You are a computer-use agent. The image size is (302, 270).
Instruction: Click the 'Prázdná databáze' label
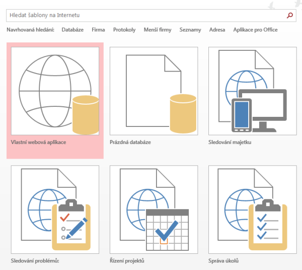point(130,142)
